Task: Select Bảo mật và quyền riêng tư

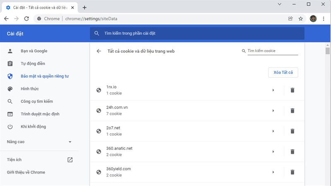Action: pos(45,76)
